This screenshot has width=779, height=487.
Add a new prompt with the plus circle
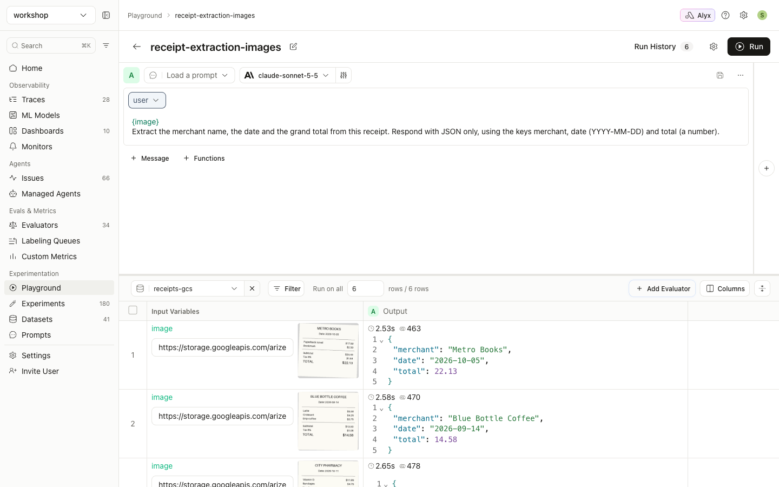[x=767, y=168]
